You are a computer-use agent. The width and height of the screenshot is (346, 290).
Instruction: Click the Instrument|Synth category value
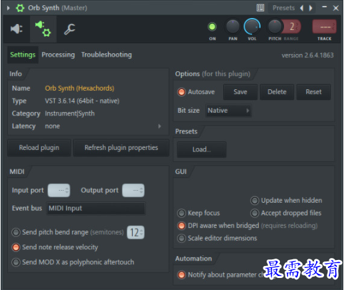(70, 113)
